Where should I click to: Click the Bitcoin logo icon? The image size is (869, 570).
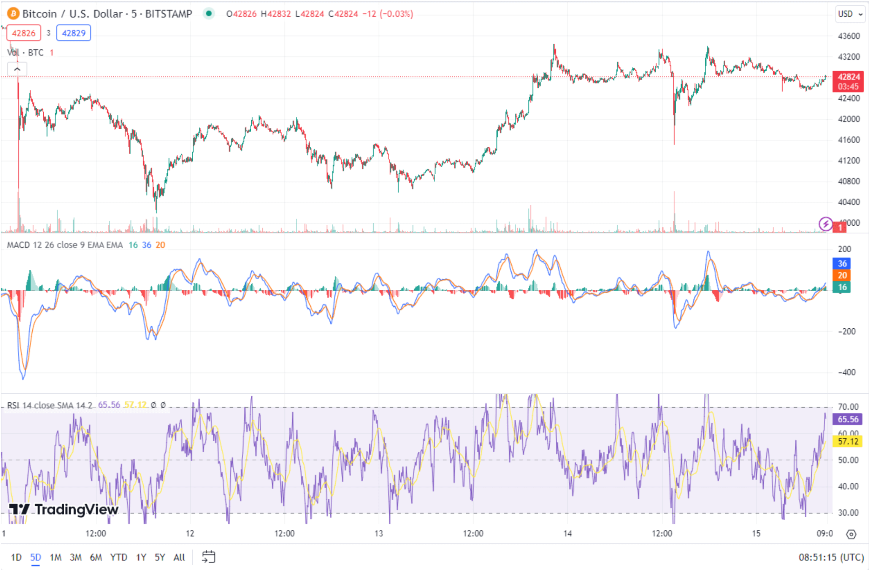point(13,14)
